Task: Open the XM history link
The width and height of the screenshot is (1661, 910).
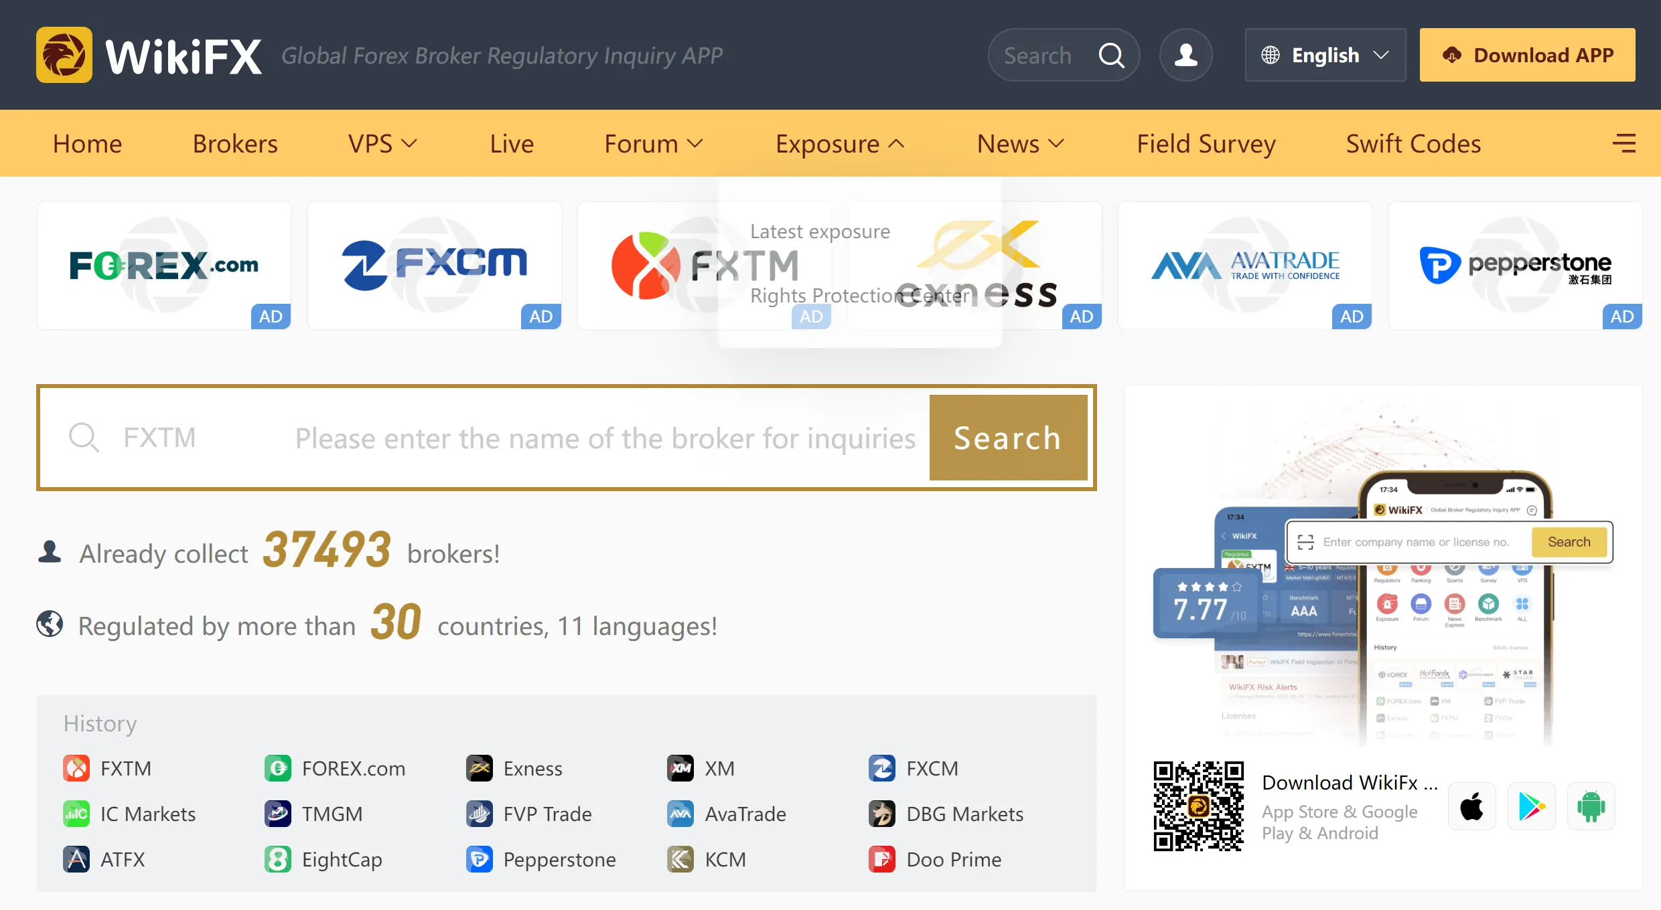Action: (x=720, y=768)
